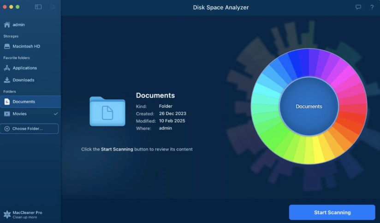Click the Kind value Folder
Screen dimensions: 380x223
[166, 106]
